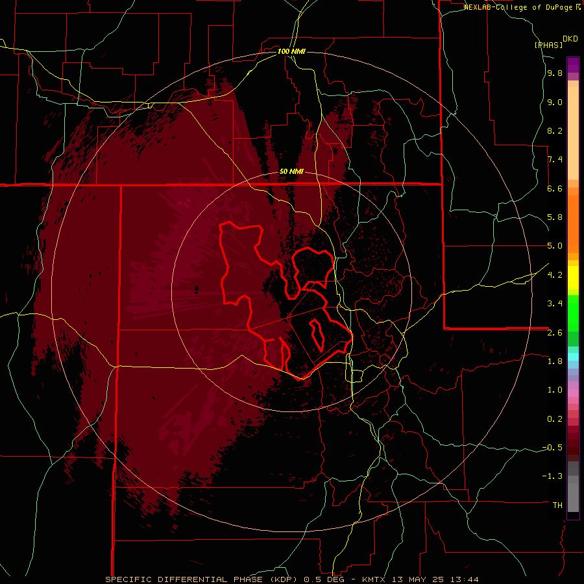Click the 6.6 value on the color scale
Screen dimensions: 584x584
pyautogui.click(x=555, y=188)
